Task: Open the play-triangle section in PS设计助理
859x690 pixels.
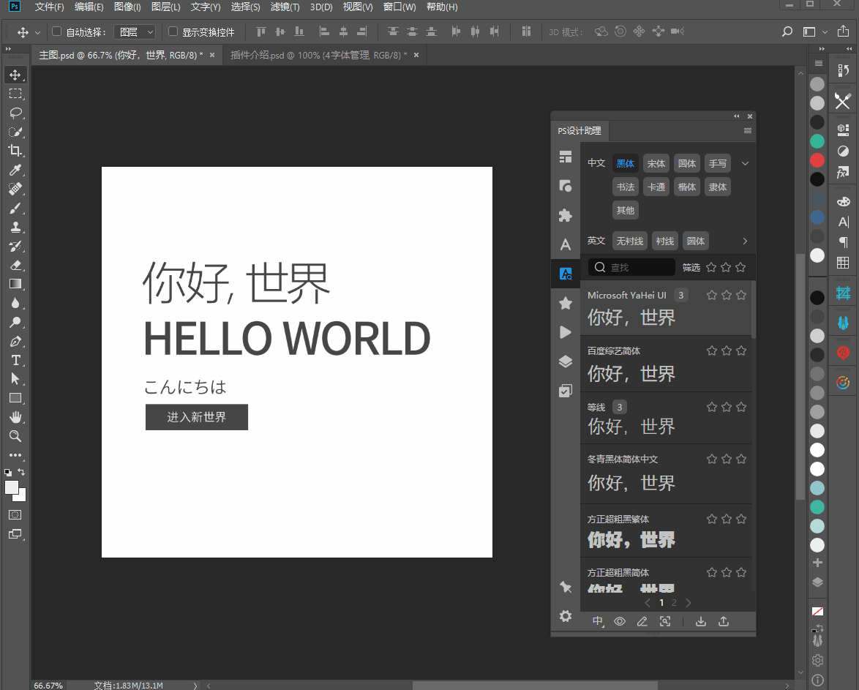Action: point(566,332)
